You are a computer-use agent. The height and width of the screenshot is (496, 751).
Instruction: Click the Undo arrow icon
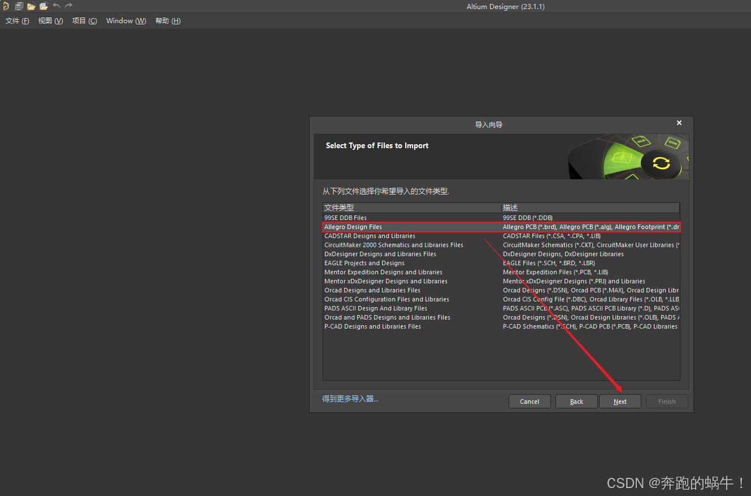[57, 6]
